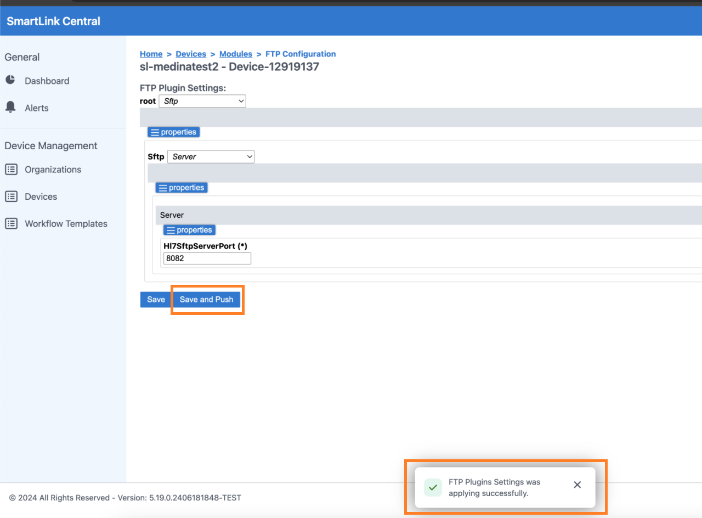Toggle the properties button under root
Image resolution: width=702 pixels, height=518 pixels.
173,132
